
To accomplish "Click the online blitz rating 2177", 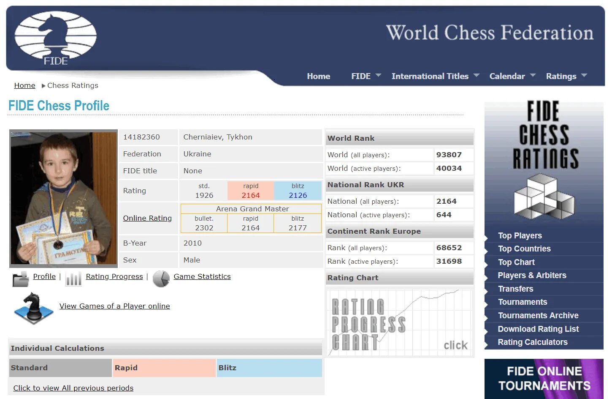I will coord(298,228).
